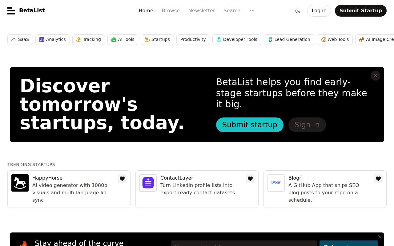Toggle dark mode with the moon icon
This screenshot has height=246, width=394.
point(298,11)
